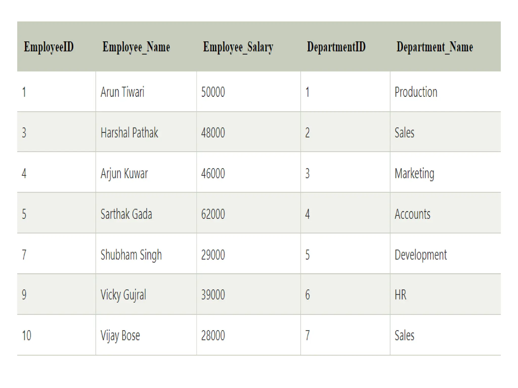Viewport: 518px width, 388px height.
Task: Select the Vijay Bose name cell
Action: point(146,335)
